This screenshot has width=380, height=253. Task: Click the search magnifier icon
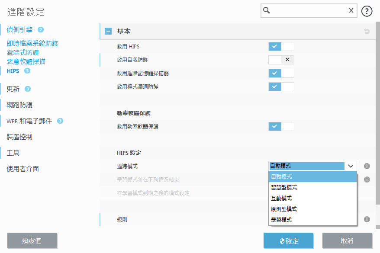coord(267,11)
